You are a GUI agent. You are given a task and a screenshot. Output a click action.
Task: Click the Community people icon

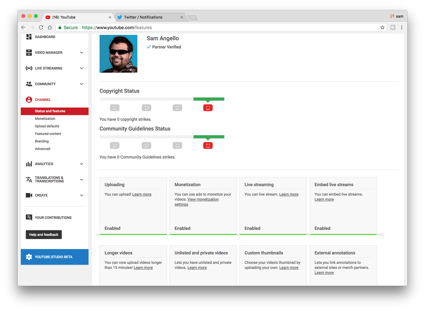[x=29, y=84]
